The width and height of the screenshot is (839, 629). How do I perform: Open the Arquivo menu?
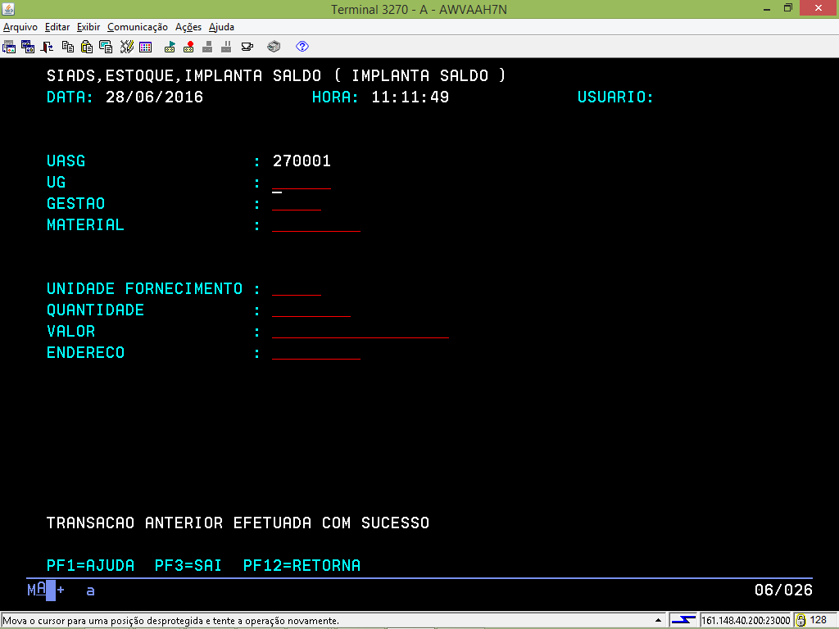(20, 27)
